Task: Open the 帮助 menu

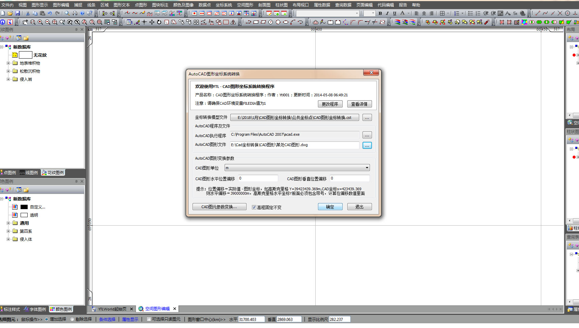Action: click(416, 5)
